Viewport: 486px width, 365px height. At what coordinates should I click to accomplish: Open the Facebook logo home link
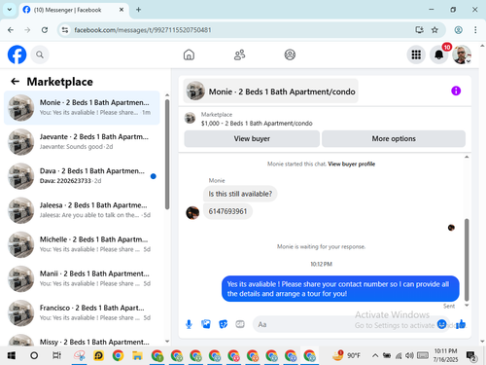(x=17, y=55)
